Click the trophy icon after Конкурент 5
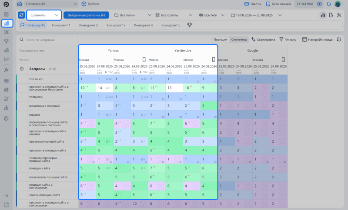 pos(189,25)
